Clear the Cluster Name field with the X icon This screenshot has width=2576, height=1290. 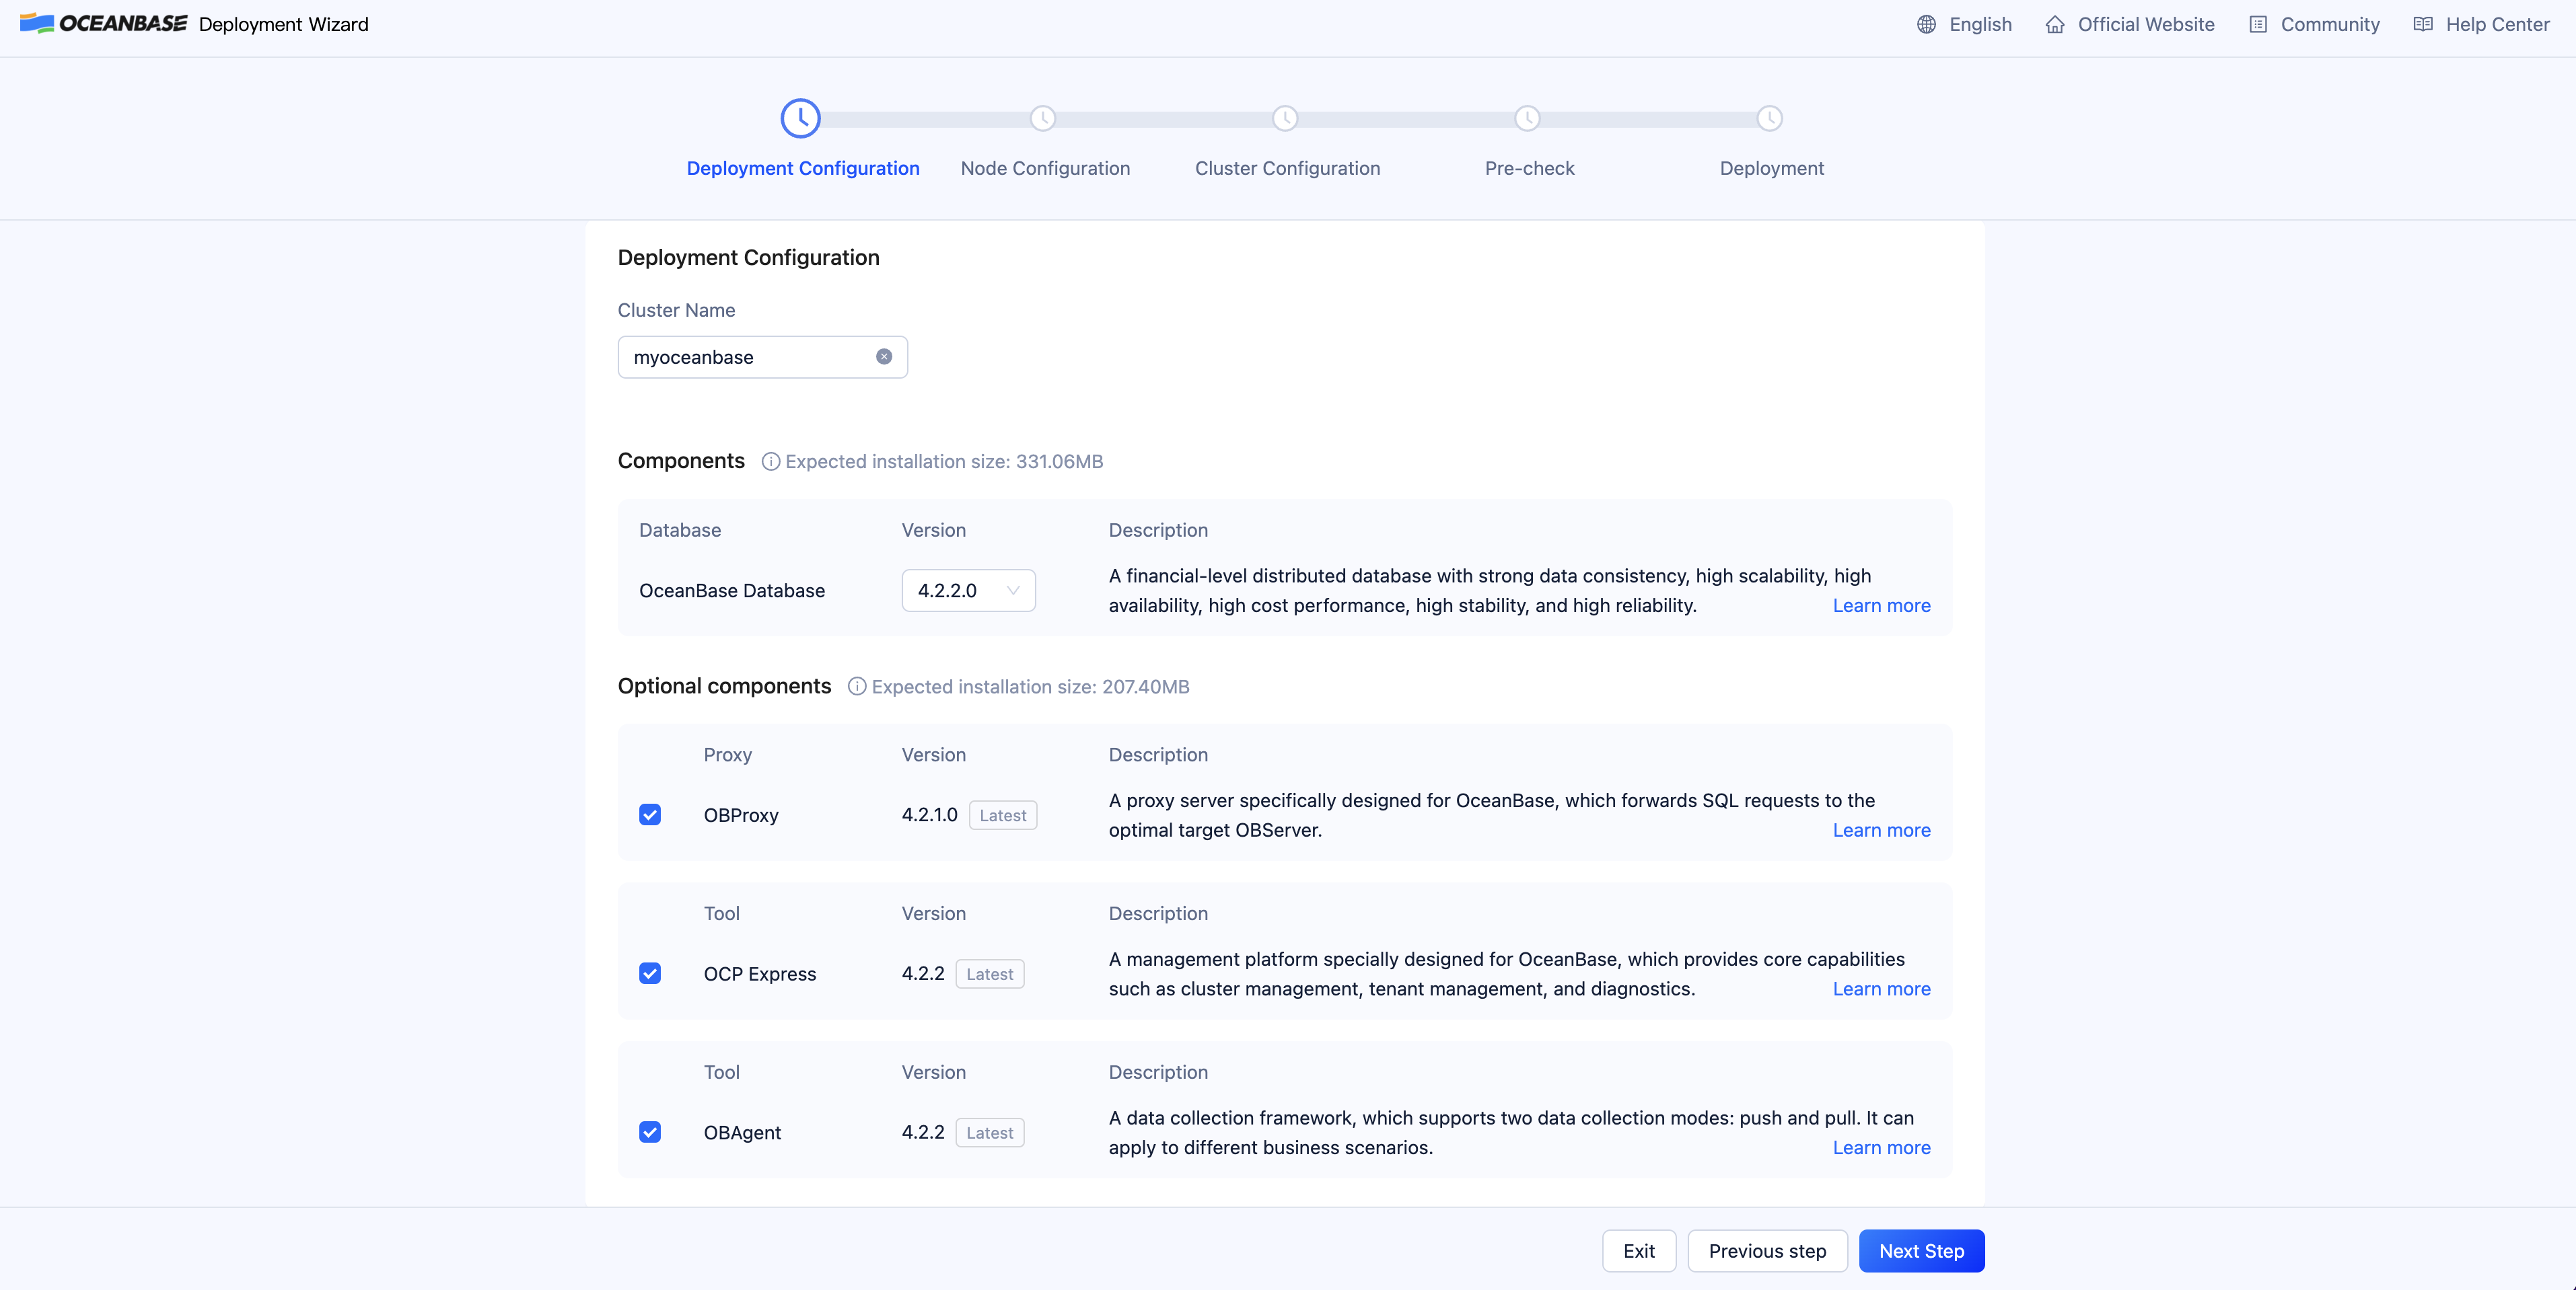click(884, 356)
